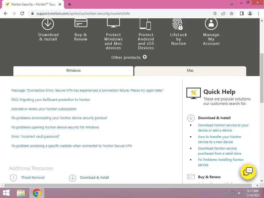Image resolution: width=264 pixels, height=198 pixels.
Task: Open a new browser tab
Action: (x=70, y=5)
